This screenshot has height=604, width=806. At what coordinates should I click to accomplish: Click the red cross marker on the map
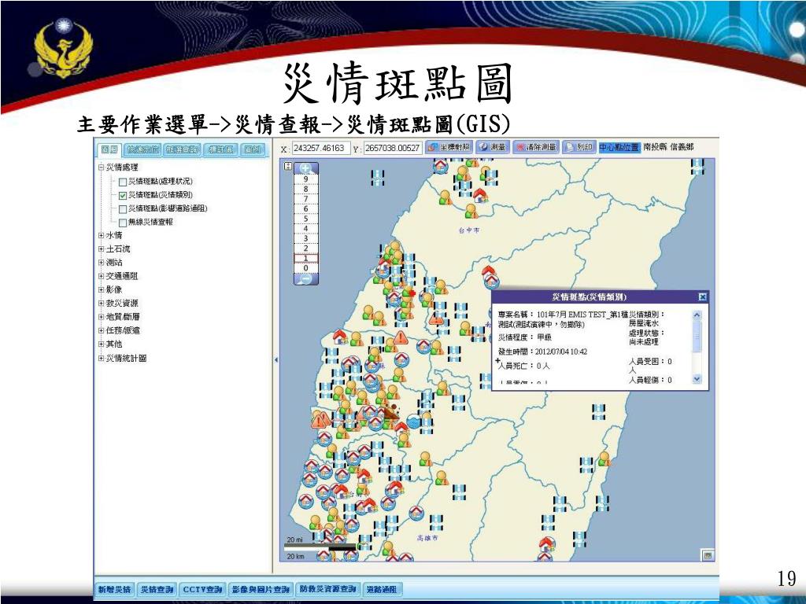click(412, 293)
